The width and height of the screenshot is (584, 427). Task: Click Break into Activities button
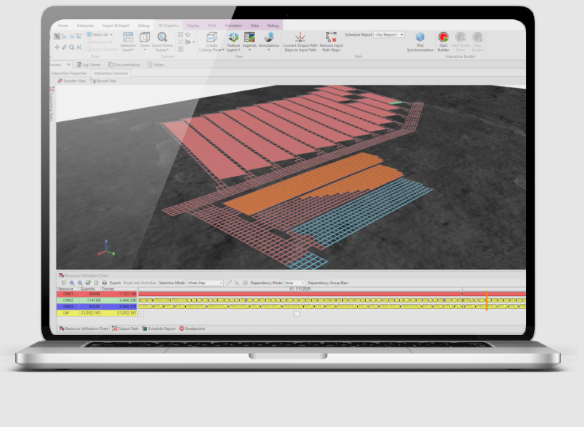click(140, 283)
